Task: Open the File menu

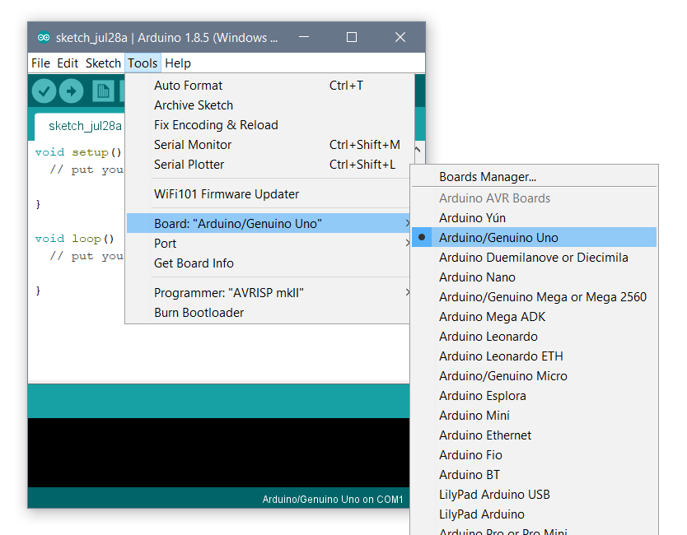Action: coord(40,63)
